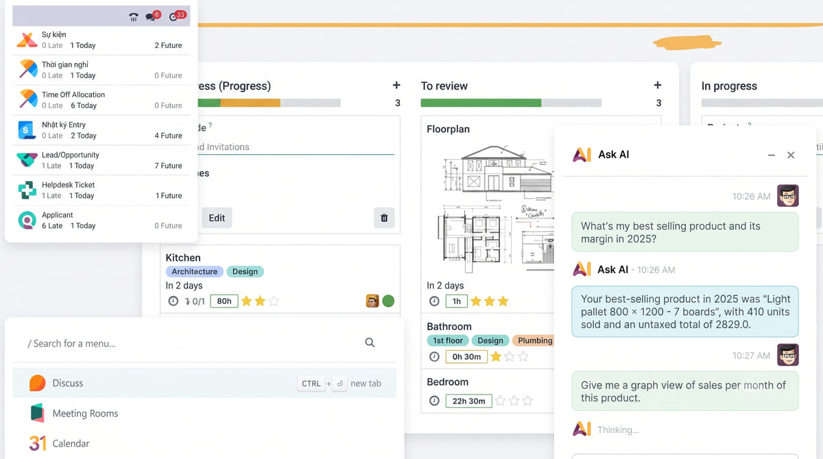This screenshot has height=459, width=823.
Task: Toggle the green status dot on Kitchen card
Action: (388, 301)
